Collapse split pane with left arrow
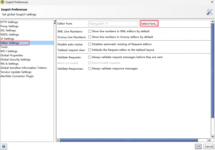The width and height of the screenshot is (215, 150). click(55, 21)
